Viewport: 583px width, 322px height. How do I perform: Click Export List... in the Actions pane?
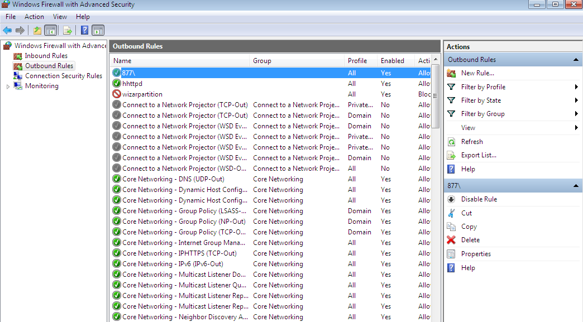pos(479,155)
